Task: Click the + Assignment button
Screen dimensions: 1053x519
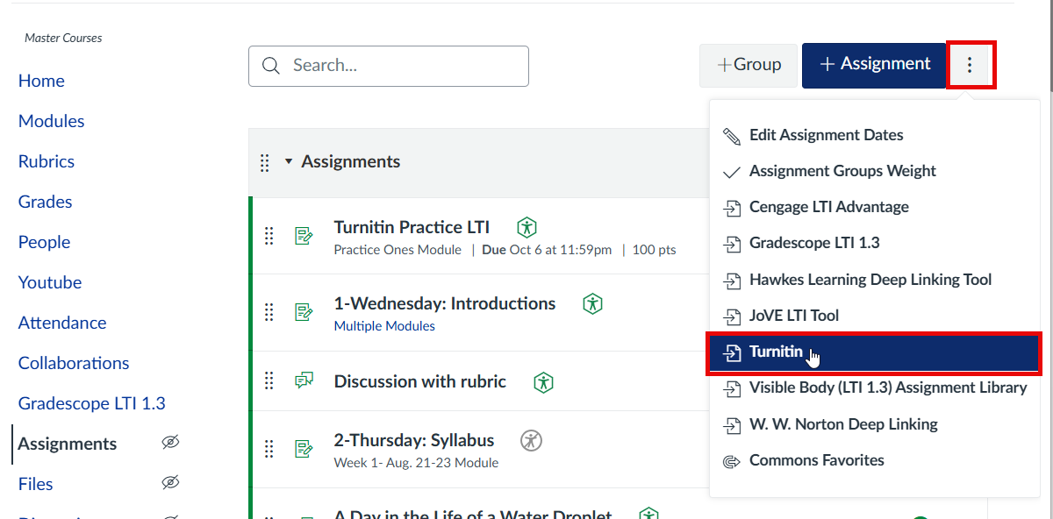Action: pyautogui.click(x=874, y=64)
